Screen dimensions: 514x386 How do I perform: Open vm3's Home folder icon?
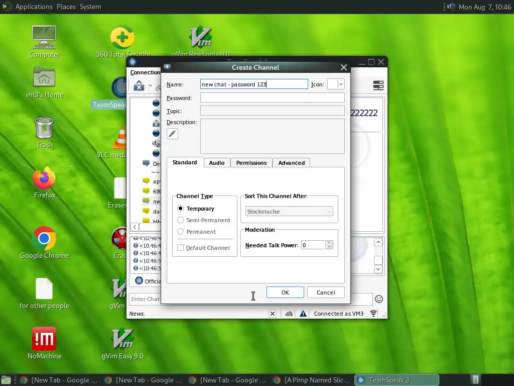(x=44, y=83)
